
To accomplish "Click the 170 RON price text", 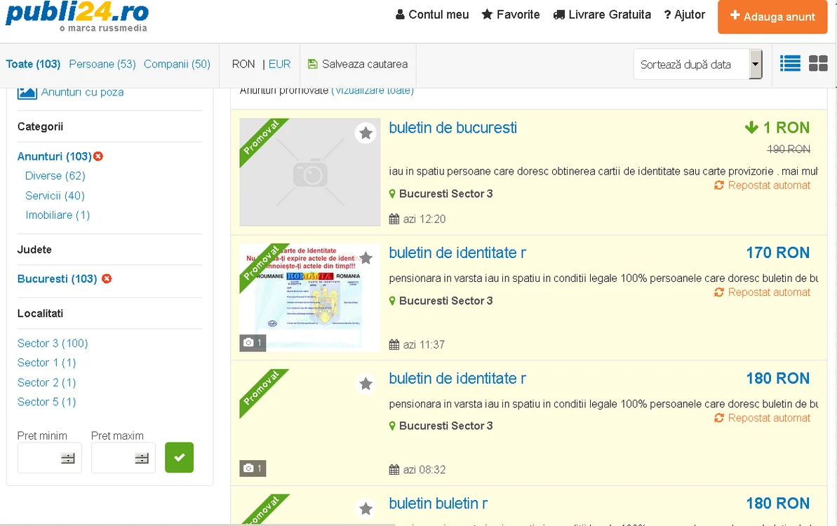I will pyautogui.click(x=778, y=252).
